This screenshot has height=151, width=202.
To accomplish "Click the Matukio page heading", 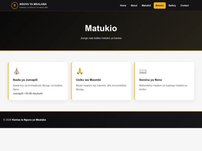I will click(x=101, y=28).
